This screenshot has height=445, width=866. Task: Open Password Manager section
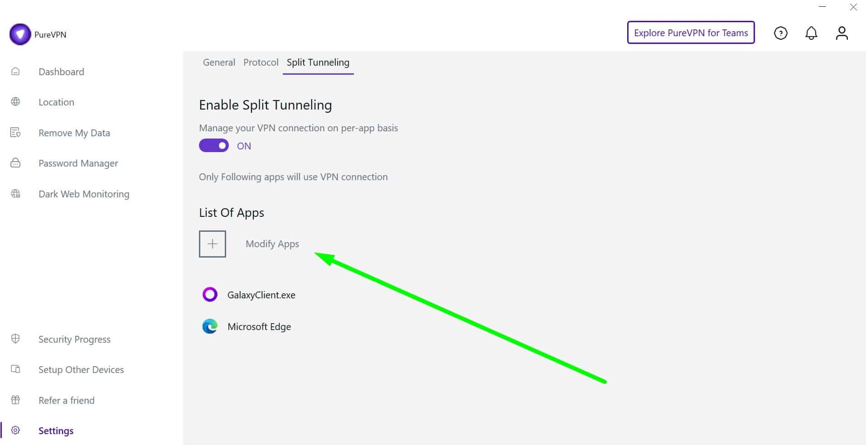(78, 163)
